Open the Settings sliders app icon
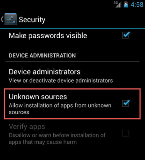Viewport: 145px width, 160px height. tap(11, 19)
